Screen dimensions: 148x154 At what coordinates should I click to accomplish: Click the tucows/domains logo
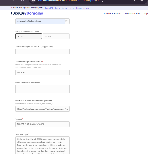[27, 13]
